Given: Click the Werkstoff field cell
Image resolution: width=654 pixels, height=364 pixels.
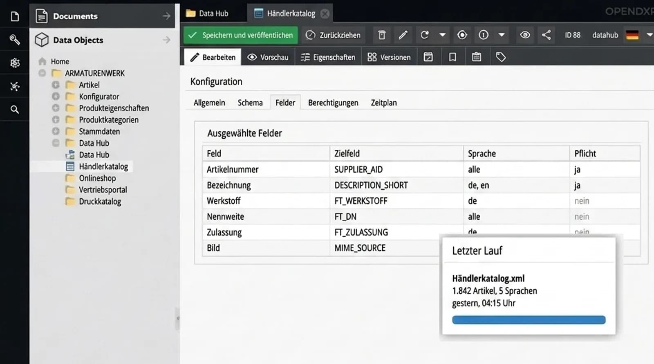Looking at the screenshot, I should point(266,201).
